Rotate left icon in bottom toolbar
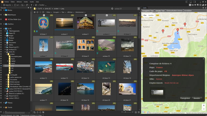The image size is (207, 116). [38, 112]
